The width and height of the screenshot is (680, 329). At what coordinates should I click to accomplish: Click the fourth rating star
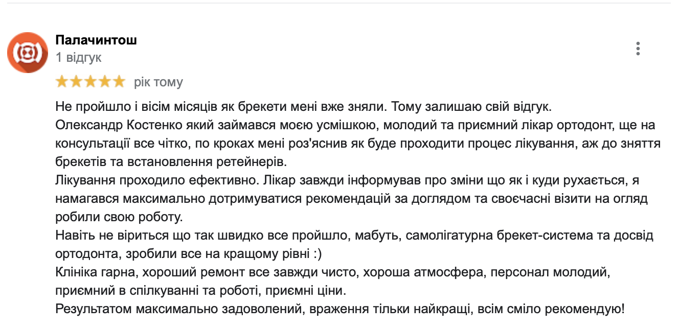[104, 82]
